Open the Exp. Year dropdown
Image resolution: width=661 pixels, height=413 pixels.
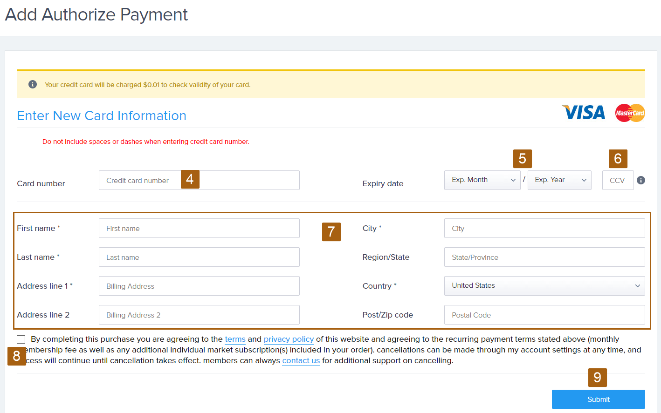559,180
